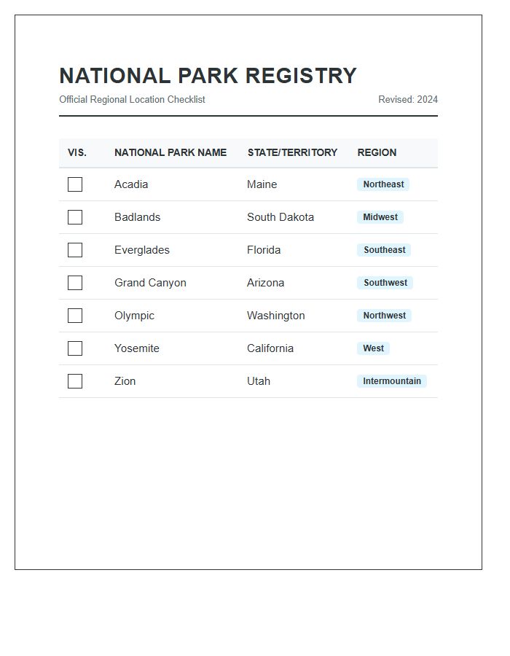Click the Northwest region badge
510x656 pixels.
(384, 316)
